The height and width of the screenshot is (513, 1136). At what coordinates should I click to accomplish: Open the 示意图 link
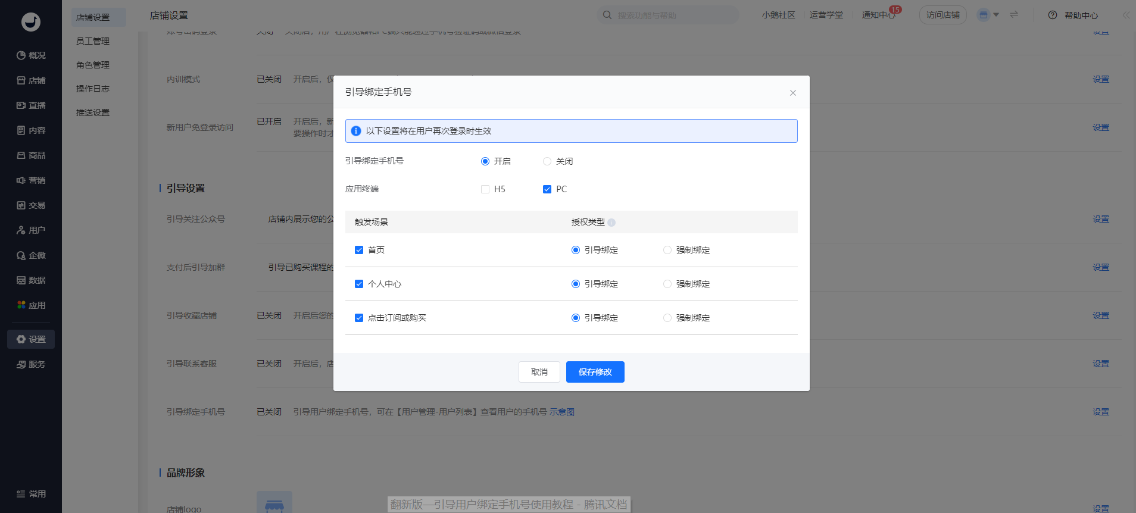point(562,412)
